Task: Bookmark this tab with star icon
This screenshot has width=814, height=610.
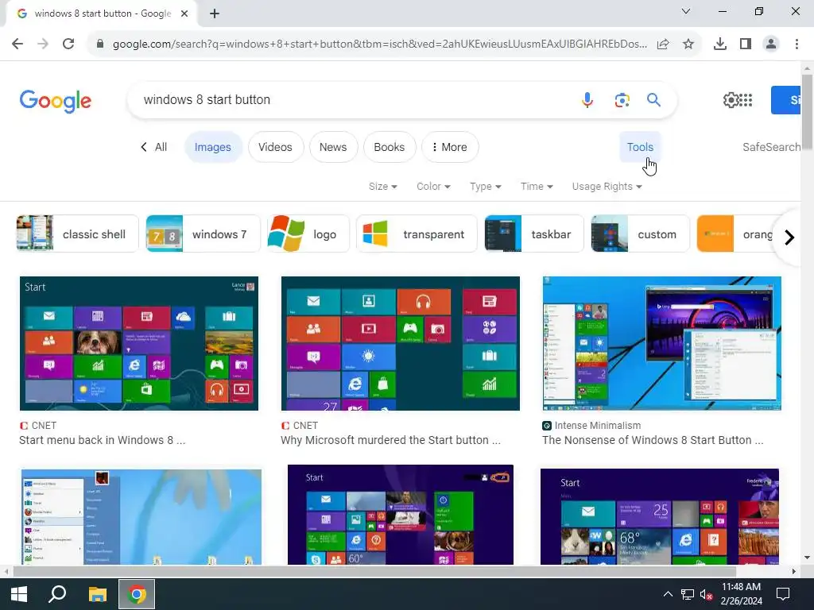Action: click(688, 44)
